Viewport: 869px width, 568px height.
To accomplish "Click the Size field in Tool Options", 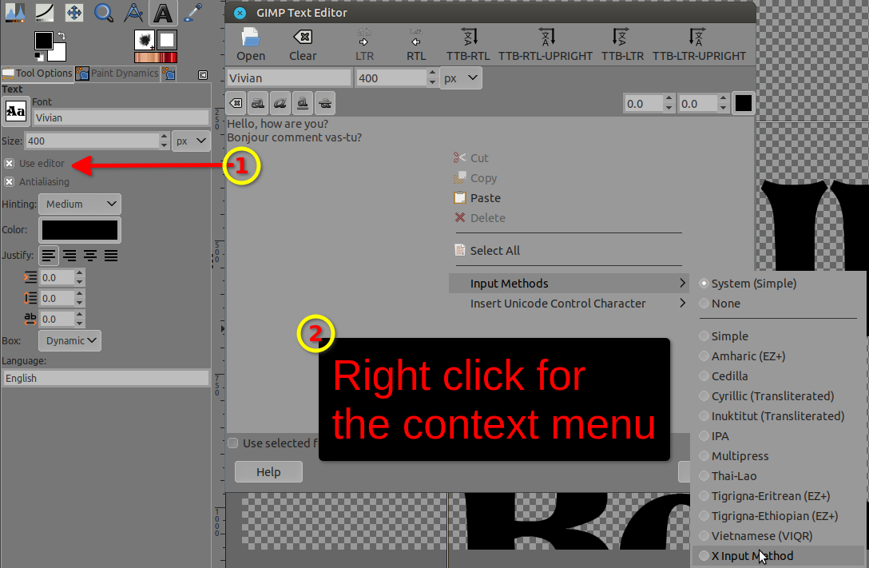I will coord(92,141).
